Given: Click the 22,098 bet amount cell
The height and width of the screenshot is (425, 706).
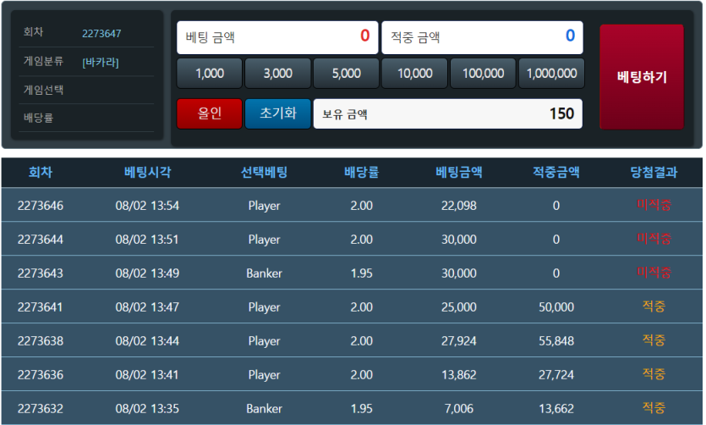Looking at the screenshot, I should [x=459, y=206].
